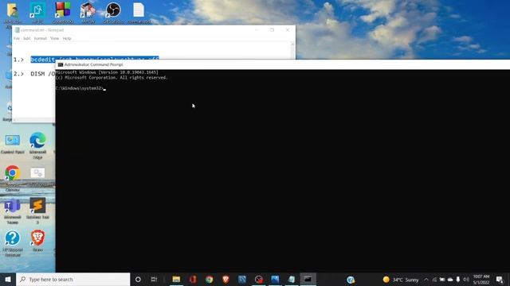Open Brave browser from the taskbar
The image size is (510, 286).
(226, 279)
